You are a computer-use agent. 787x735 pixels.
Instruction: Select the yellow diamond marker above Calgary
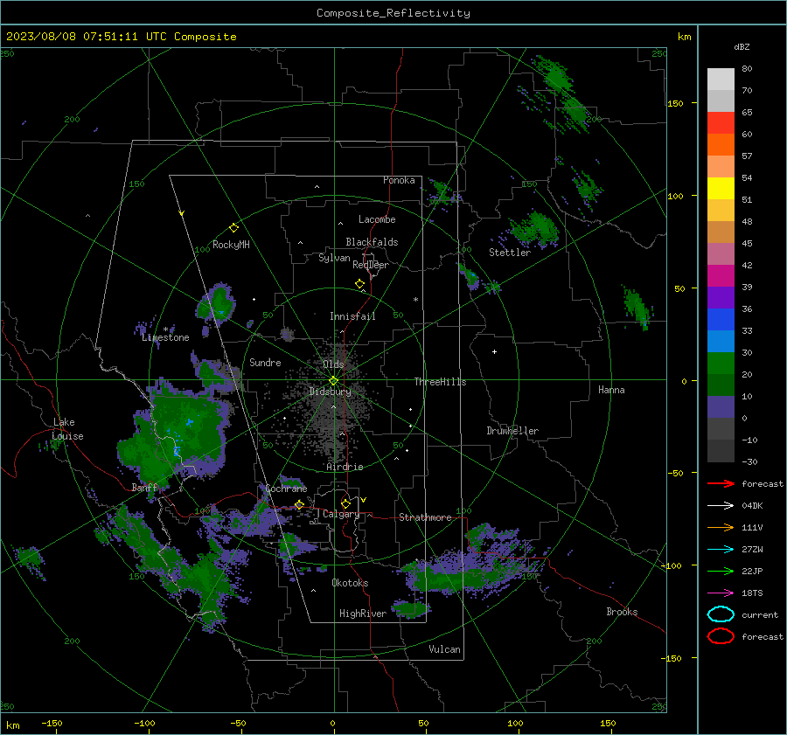(x=345, y=503)
